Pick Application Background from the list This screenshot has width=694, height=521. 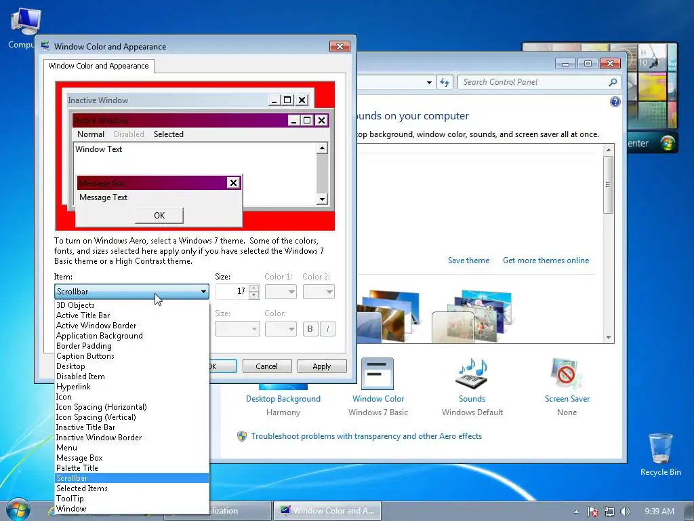pos(131,335)
